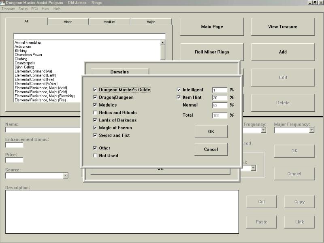Viewport: 324px width, 243px height.
Task: Switch to the Minor rings tab
Action: (68, 22)
